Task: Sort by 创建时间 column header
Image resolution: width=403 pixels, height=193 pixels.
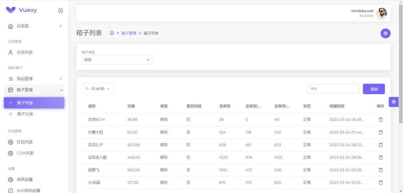Action: (337, 106)
